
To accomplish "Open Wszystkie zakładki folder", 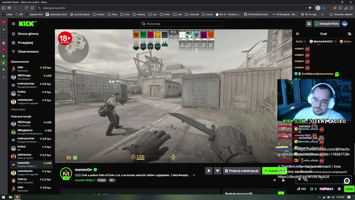I will click(341, 14).
